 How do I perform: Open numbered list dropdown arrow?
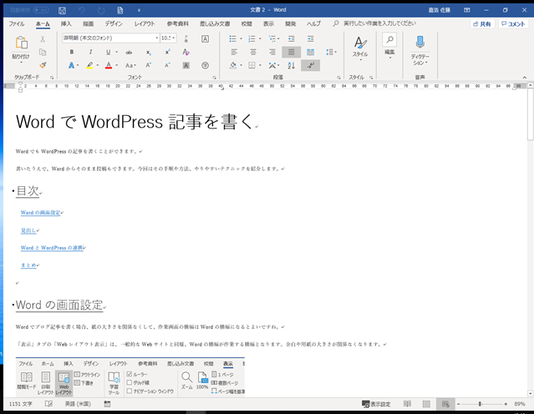click(260, 38)
